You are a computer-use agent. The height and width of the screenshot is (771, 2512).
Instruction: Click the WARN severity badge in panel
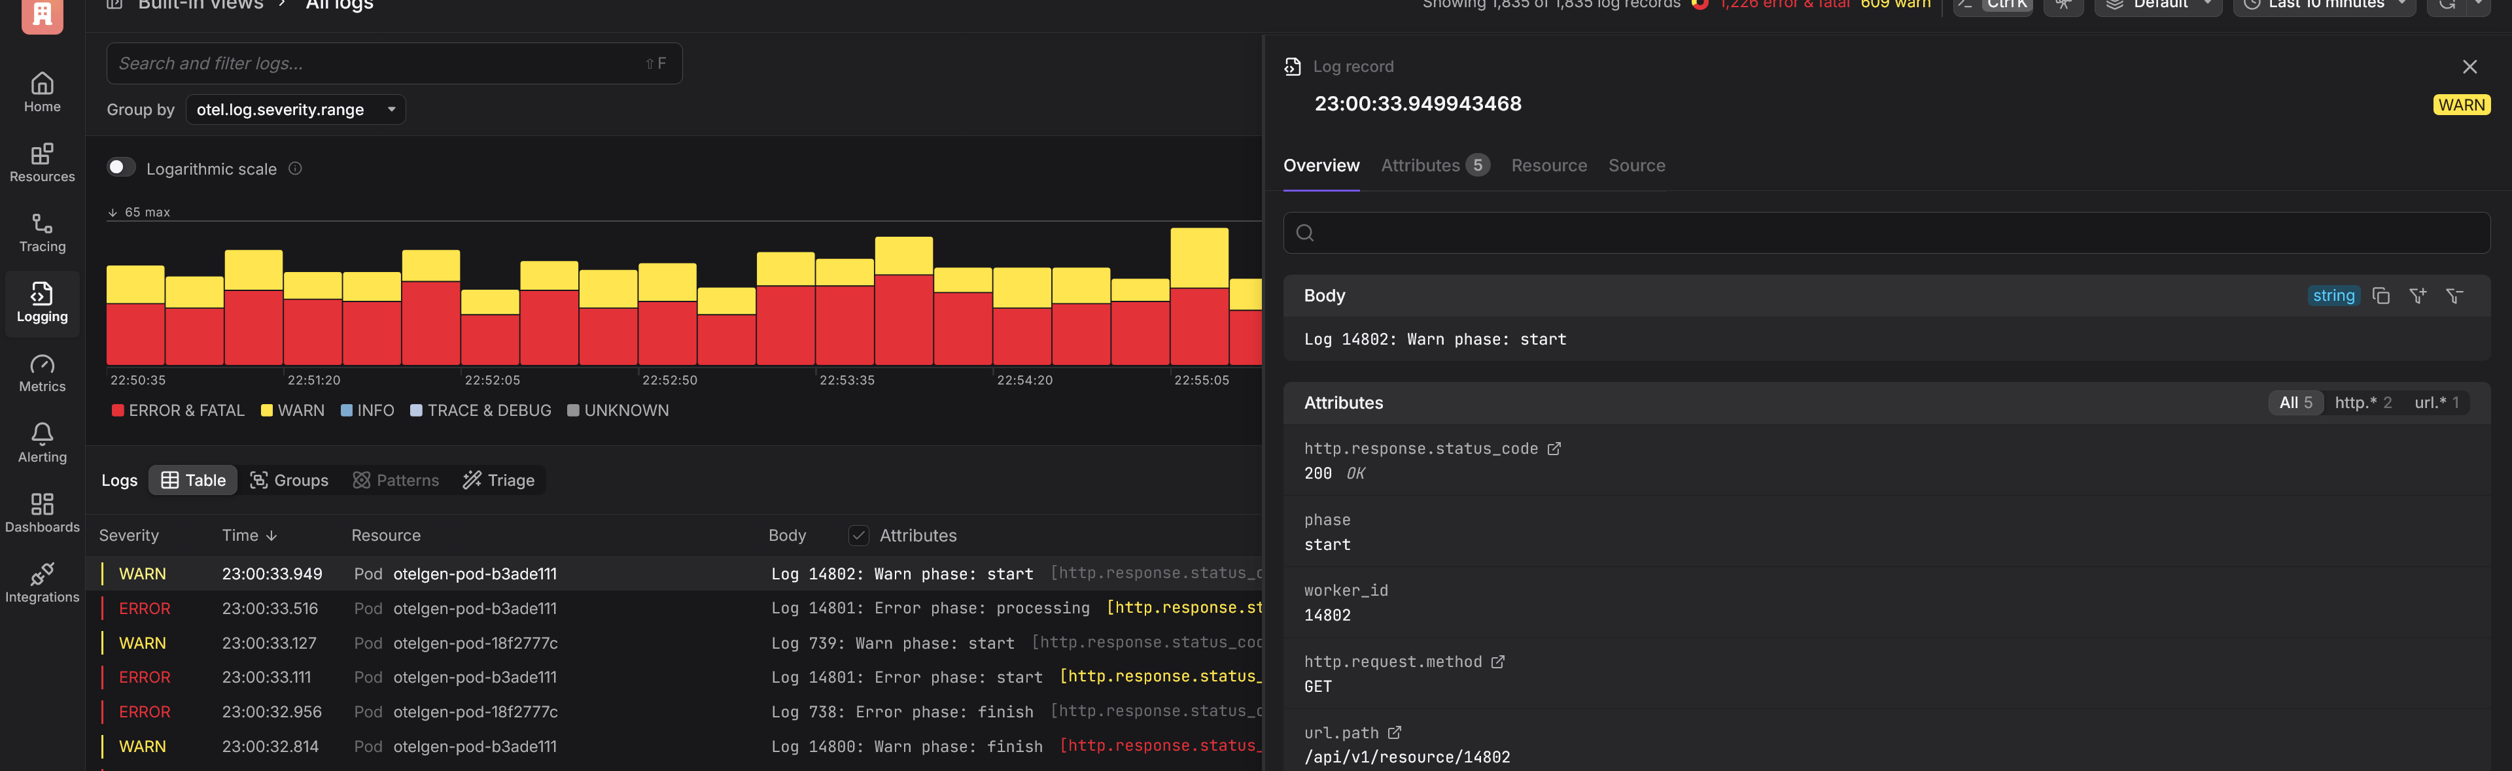click(x=2461, y=104)
